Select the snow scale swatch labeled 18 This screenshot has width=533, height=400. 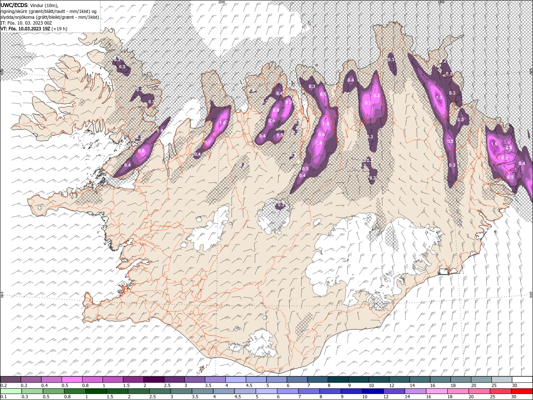pyautogui.click(x=460, y=380)
